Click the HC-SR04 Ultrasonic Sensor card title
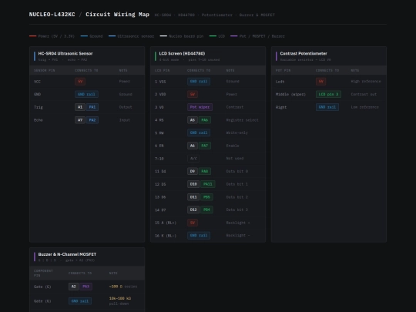The height and width of the screenshot is (312, 416). [x=65, y=53]
